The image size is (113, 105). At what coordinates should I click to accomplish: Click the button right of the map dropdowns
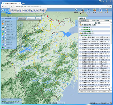[x=38, y=18]
